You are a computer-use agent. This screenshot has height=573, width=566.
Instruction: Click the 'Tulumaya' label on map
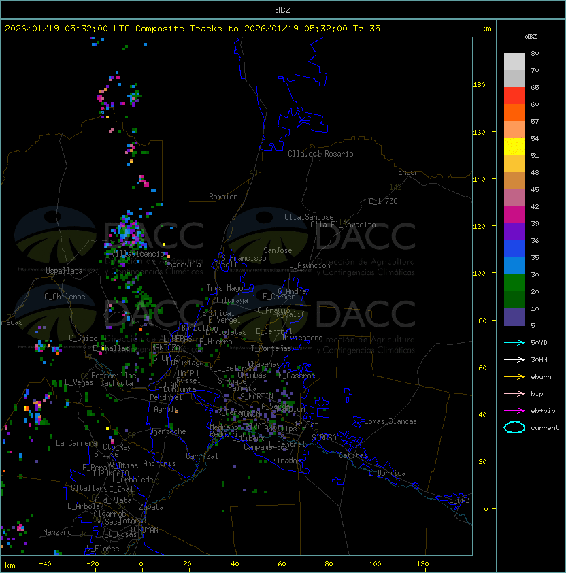click(x=232, y=300)
